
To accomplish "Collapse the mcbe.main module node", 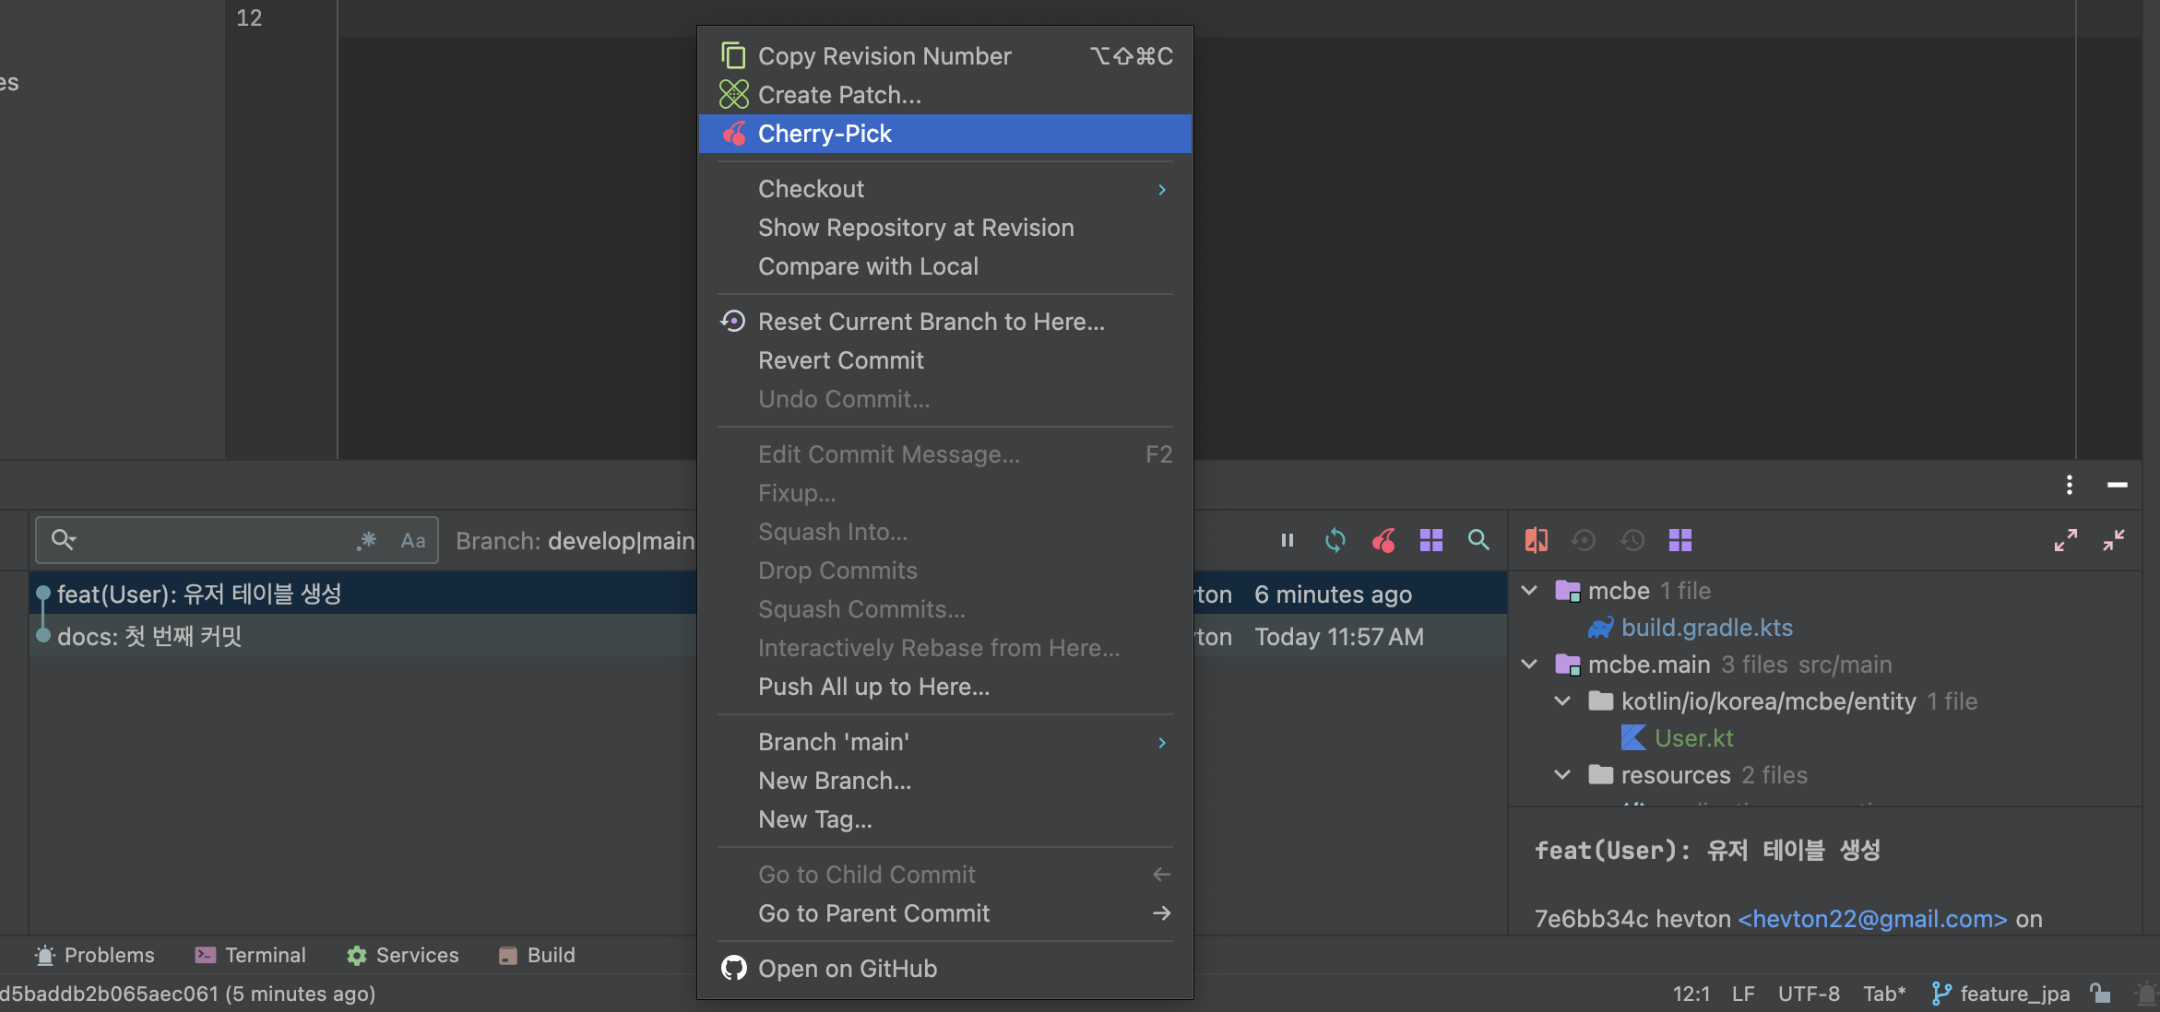I will point(1529,665).
